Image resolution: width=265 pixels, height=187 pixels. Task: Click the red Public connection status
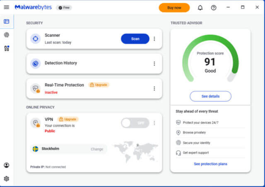50,131
